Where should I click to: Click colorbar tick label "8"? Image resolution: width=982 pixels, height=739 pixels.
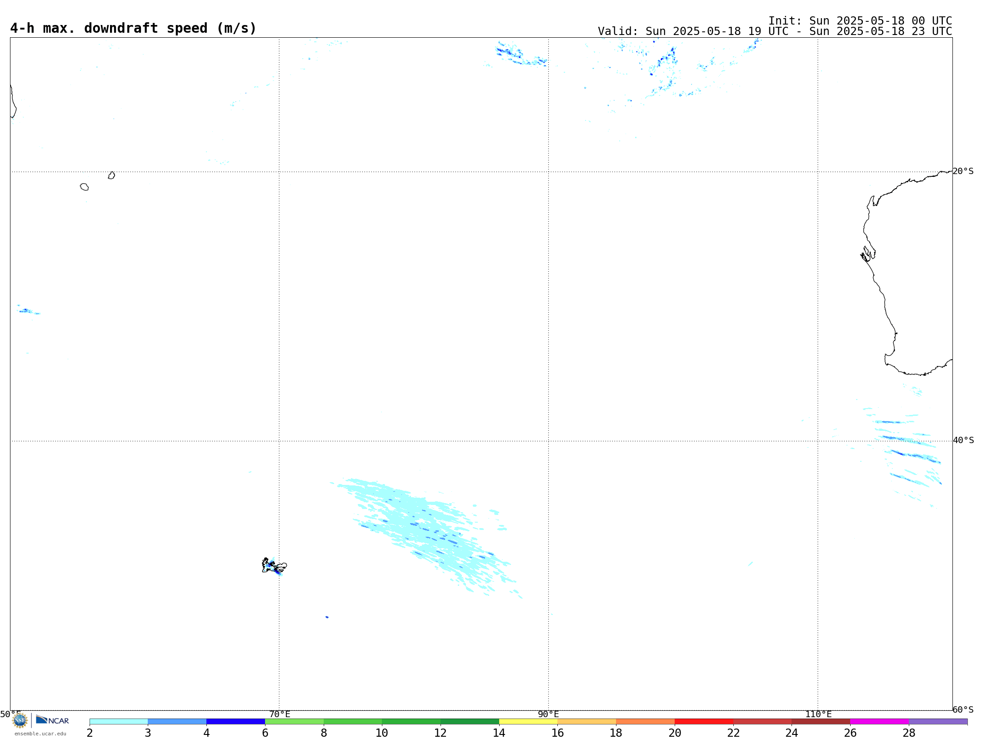[324, 733]
